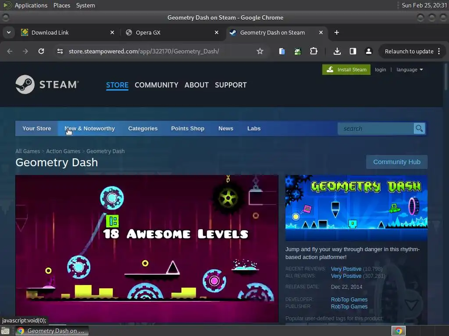Open the Chrome three-dot menu
Viewport: 449px width, 336px height.
tap(439, 51)
